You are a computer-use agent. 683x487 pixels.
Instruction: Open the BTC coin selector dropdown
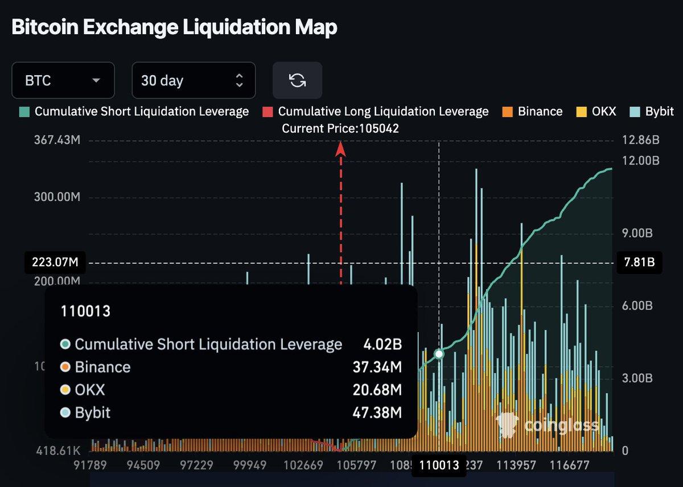pyautogui.click(x=63, y=80)
